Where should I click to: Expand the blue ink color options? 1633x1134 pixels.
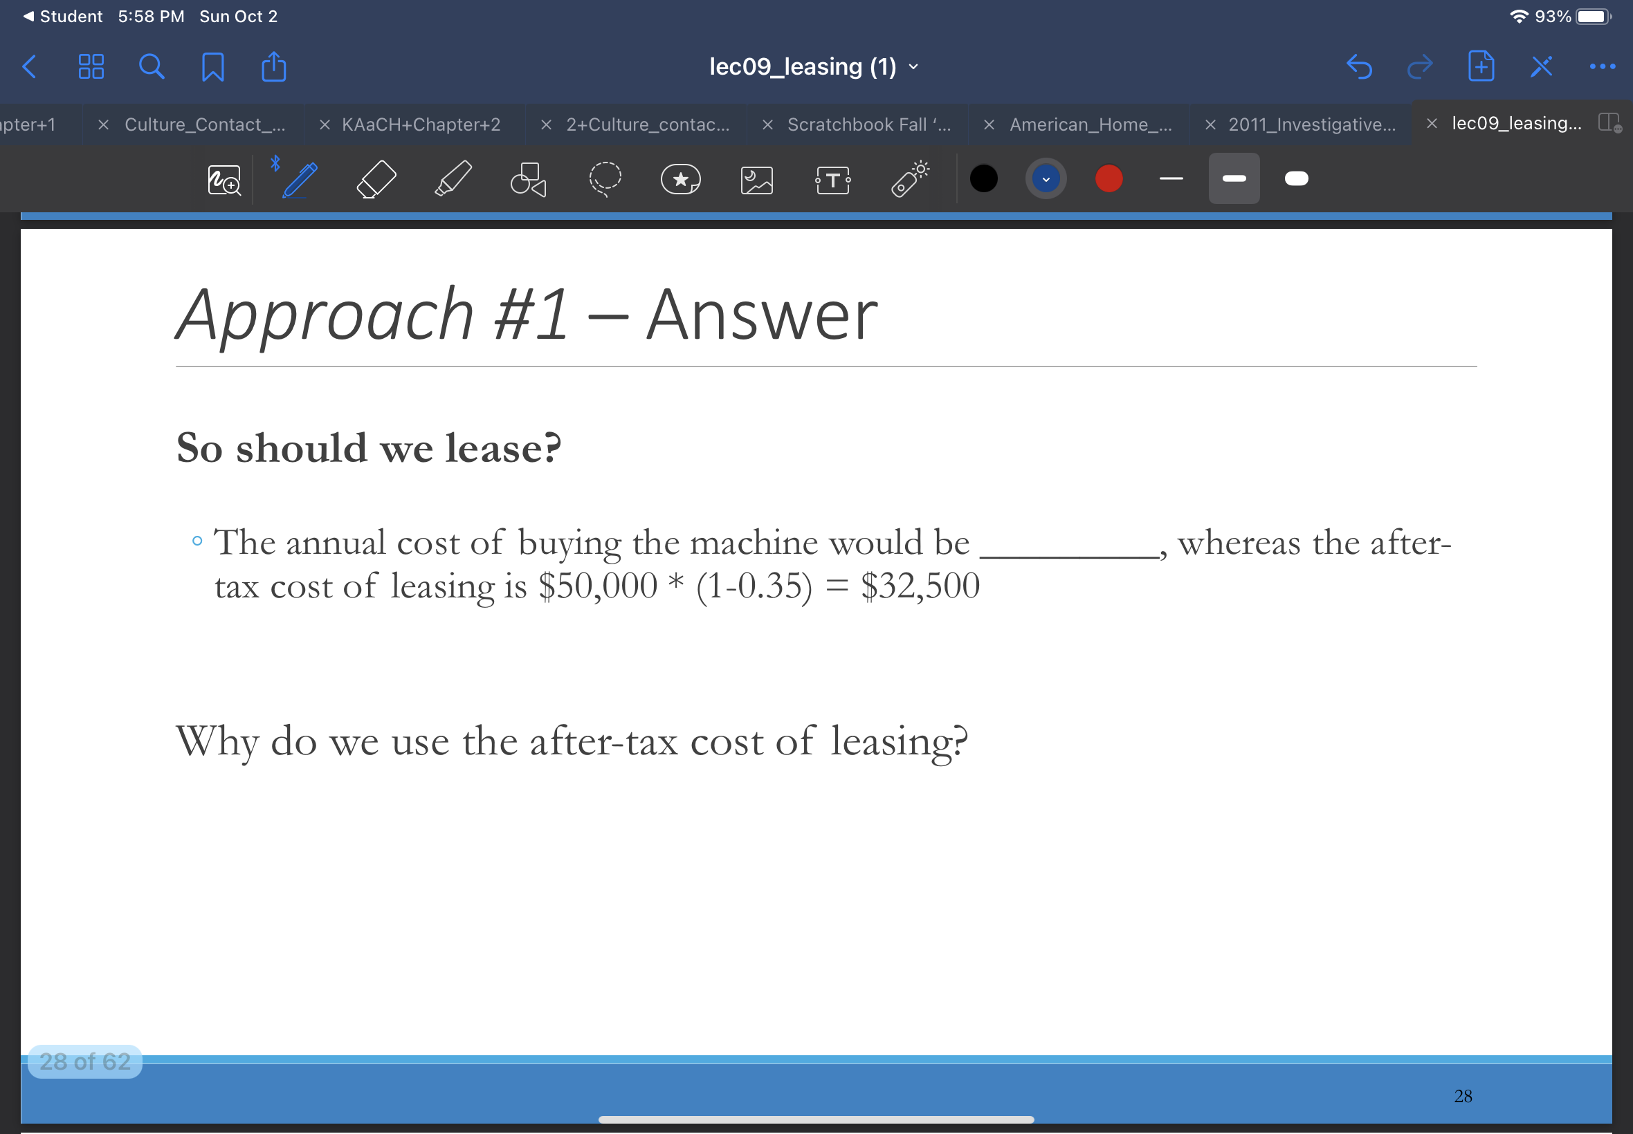tap(1044, 178)
